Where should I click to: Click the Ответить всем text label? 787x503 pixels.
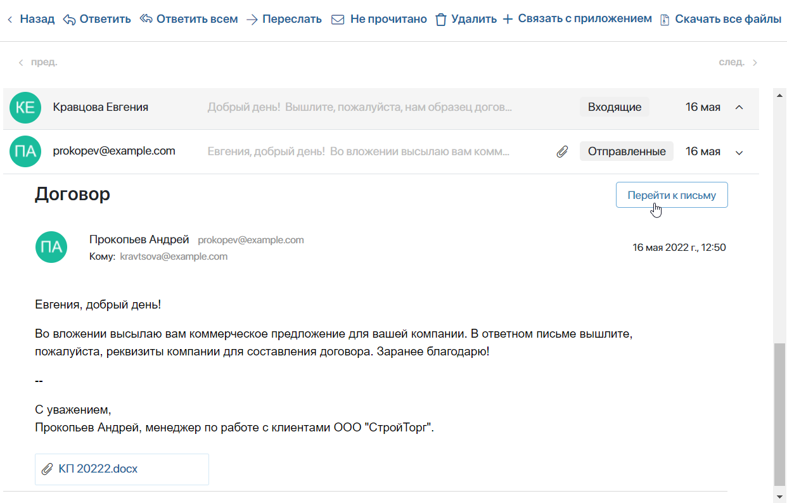(197, 19)
